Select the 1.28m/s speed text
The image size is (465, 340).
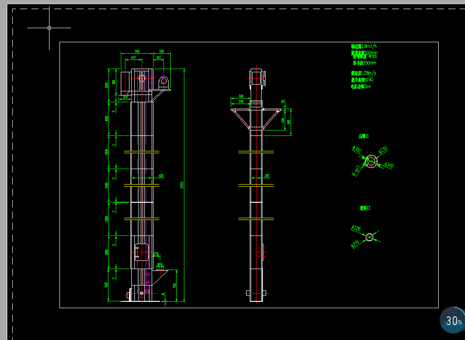tap(364, 73)
